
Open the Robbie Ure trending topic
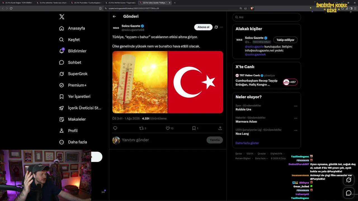[243, 109]
